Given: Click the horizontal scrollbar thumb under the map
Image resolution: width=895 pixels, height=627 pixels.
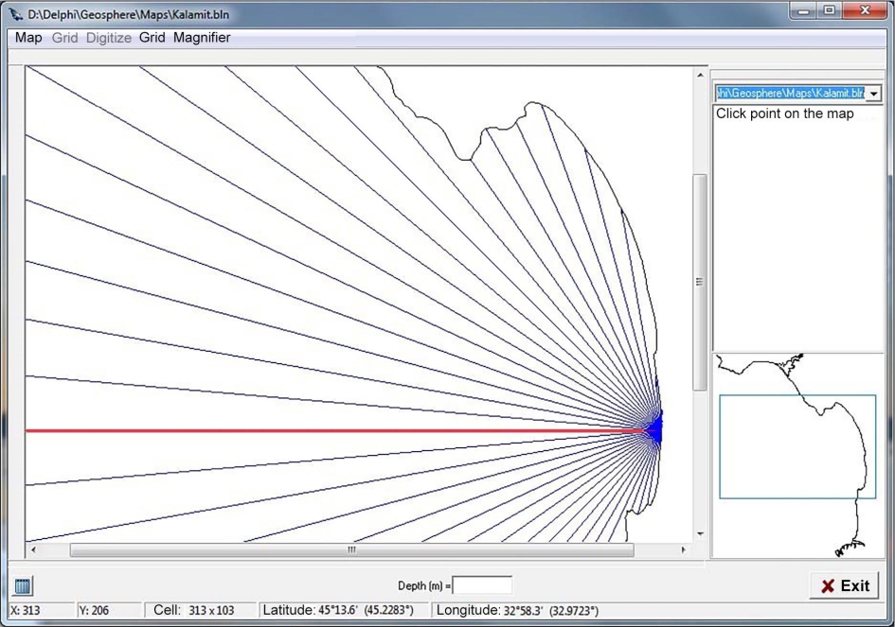Looking at the screenshot, I should click(x=351, y=549).
